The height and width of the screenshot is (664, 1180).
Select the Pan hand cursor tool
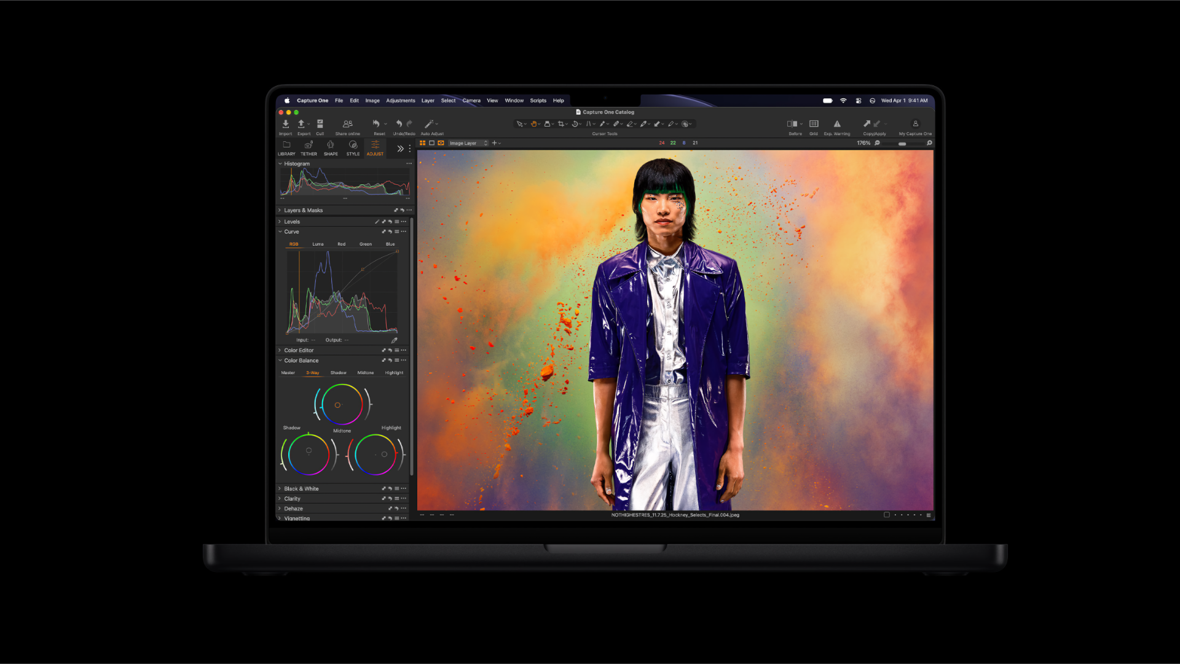533,124
